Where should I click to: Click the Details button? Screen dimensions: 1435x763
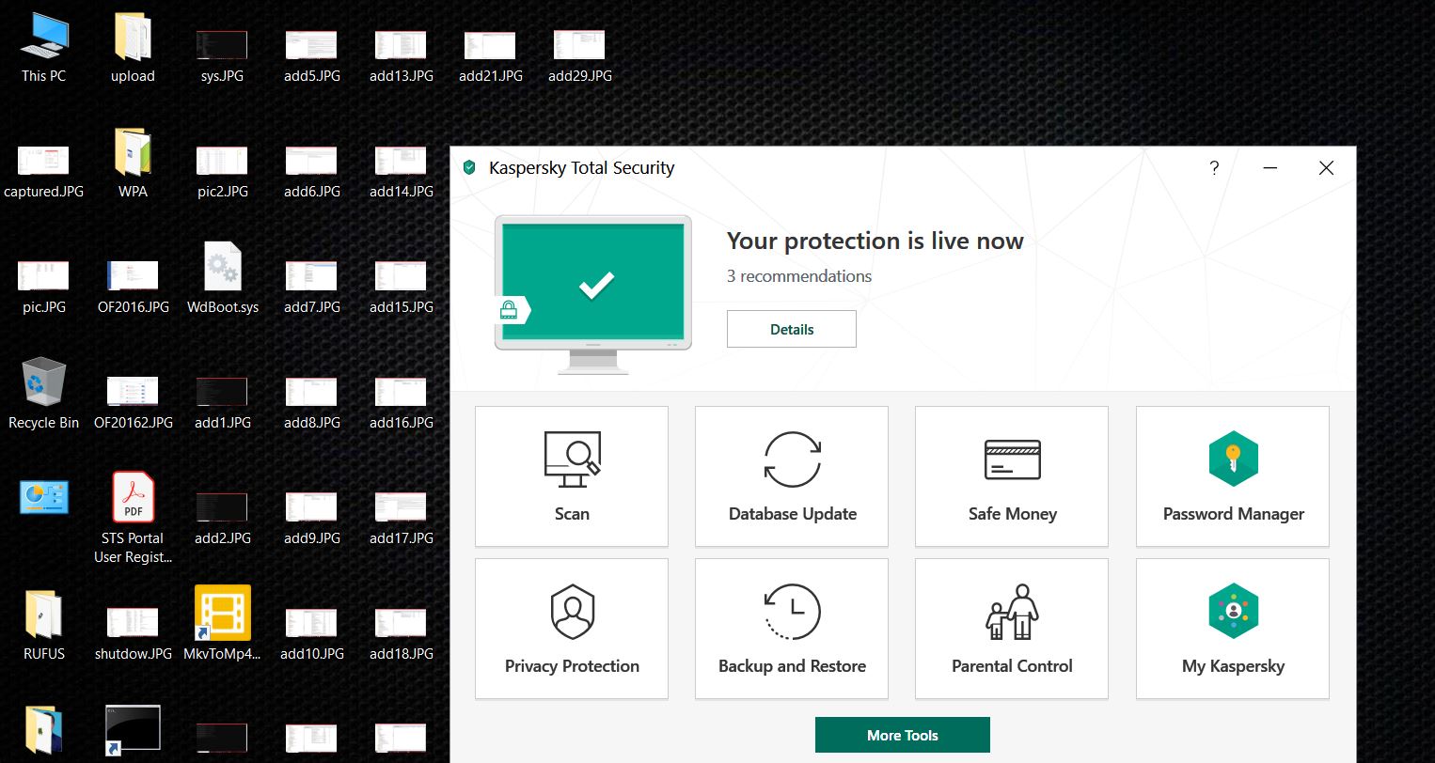coord(792,329)
